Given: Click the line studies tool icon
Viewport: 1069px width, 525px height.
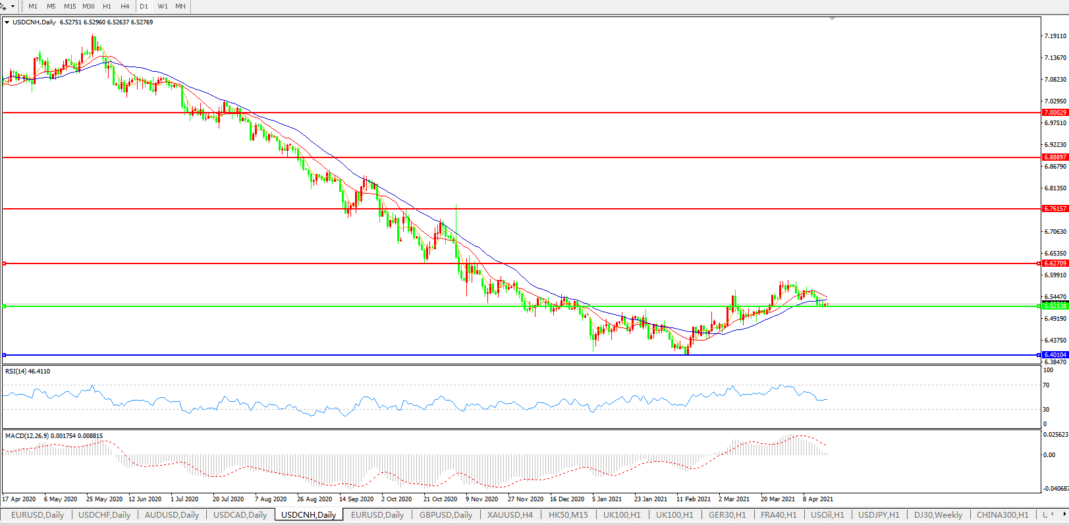Looking at the screenshot, I should (x=4, y=6).
